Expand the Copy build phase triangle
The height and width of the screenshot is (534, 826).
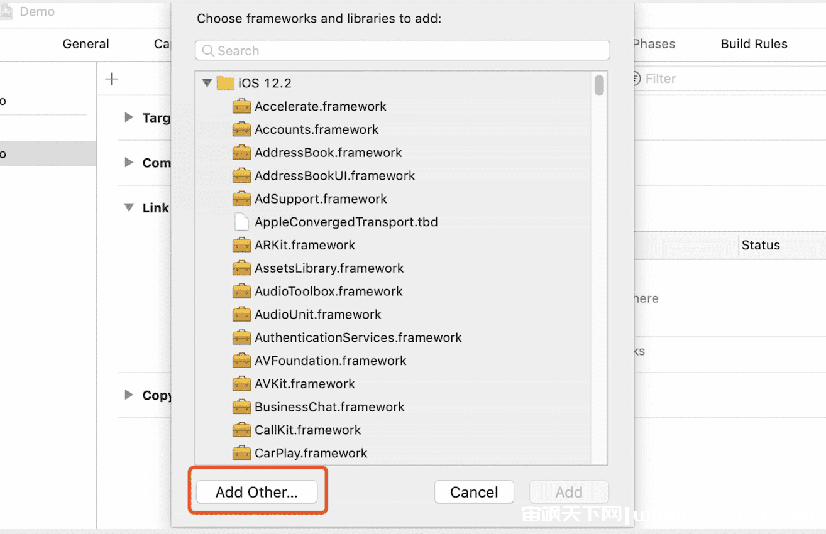(x=129, y=395)
